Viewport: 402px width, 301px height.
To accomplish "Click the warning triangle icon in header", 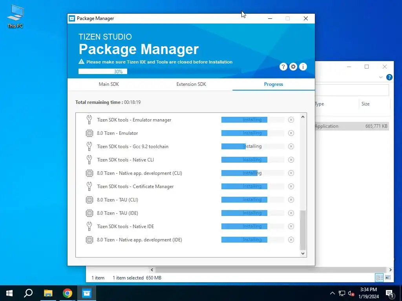I will click(x=81, y=62).
